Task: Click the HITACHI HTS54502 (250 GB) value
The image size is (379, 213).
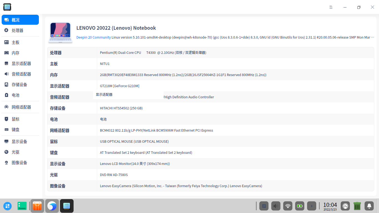Action: (x=121, y=108)
